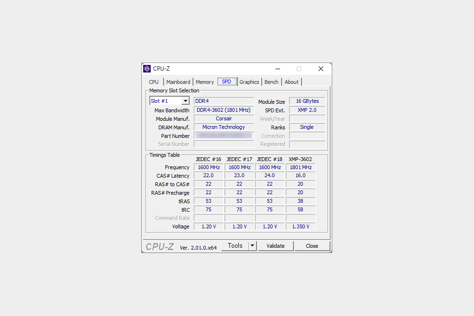Click the 24.0 CAS latency cell
The width and height of the screenshot is (474, 316).
click(270, 175)
